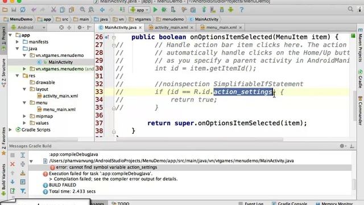Click the editor horizontal scrollbar
This screenshot has height=205, width=364.
click(x=200, y=140)
